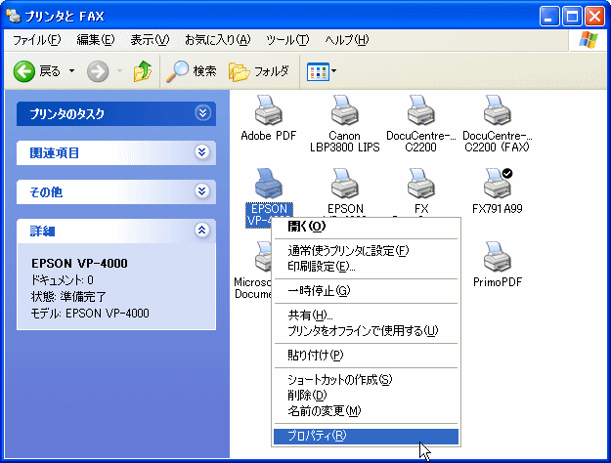
Task: Choose プリンタをオフラインで使用する(U) entry
Action: pyautogui.click(x=366, y=330)
